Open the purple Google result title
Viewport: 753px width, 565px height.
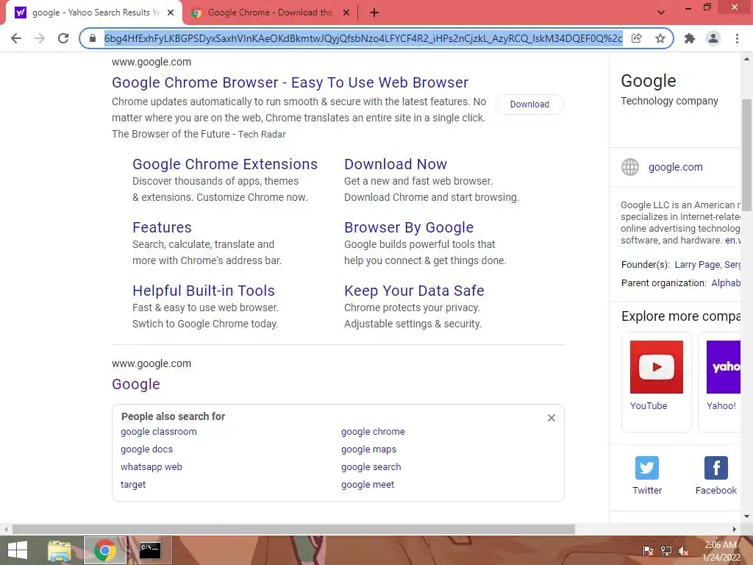coord(136,384)
